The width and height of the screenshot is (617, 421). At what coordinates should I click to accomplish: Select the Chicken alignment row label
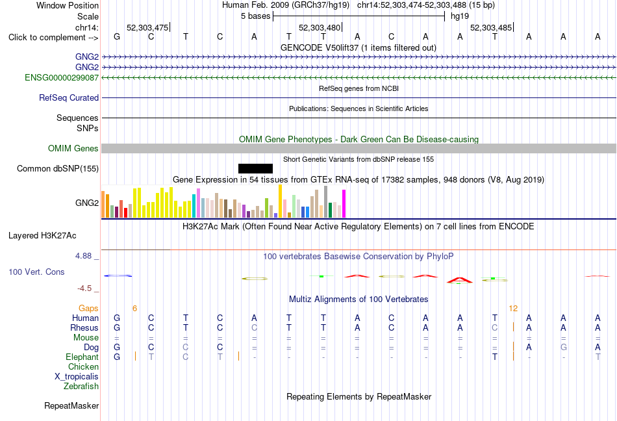(x=83, y=366)
